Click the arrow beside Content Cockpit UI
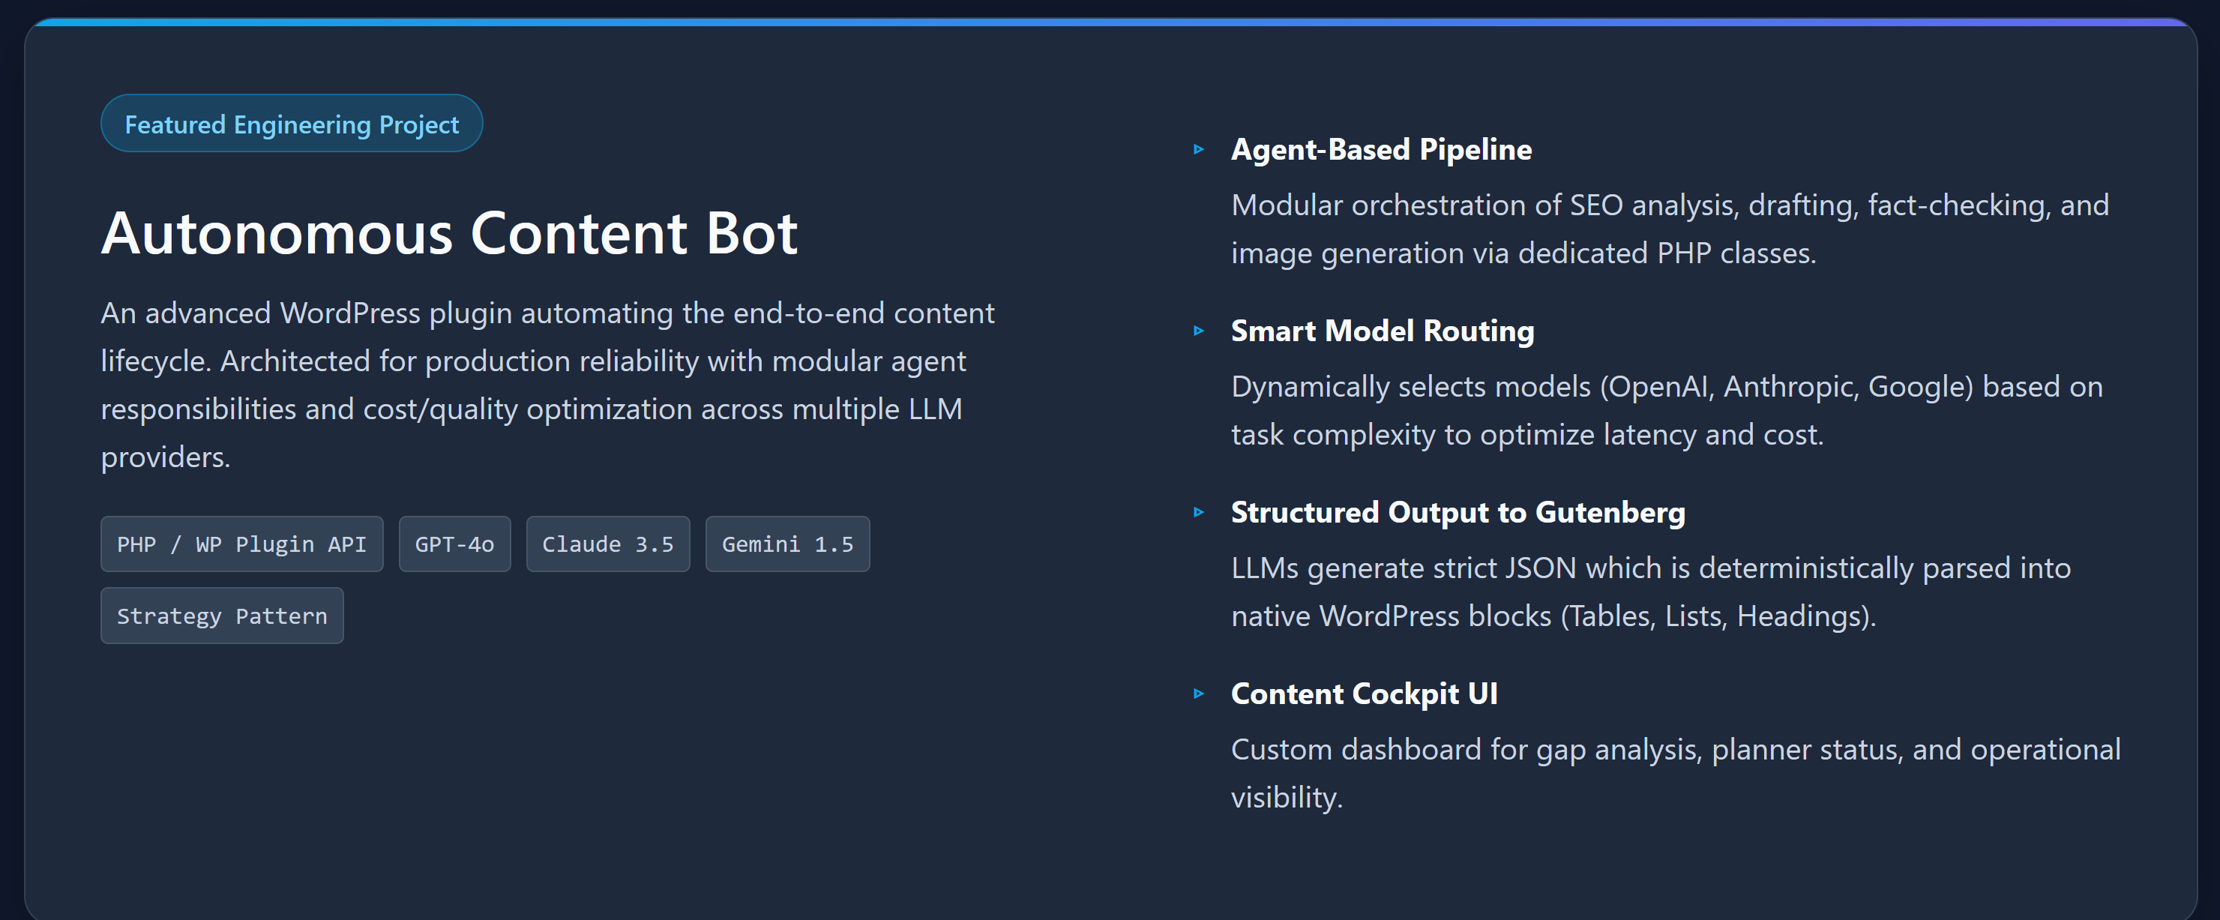The width and height of the screenshot is (2220, 920). coord(1198,694)
